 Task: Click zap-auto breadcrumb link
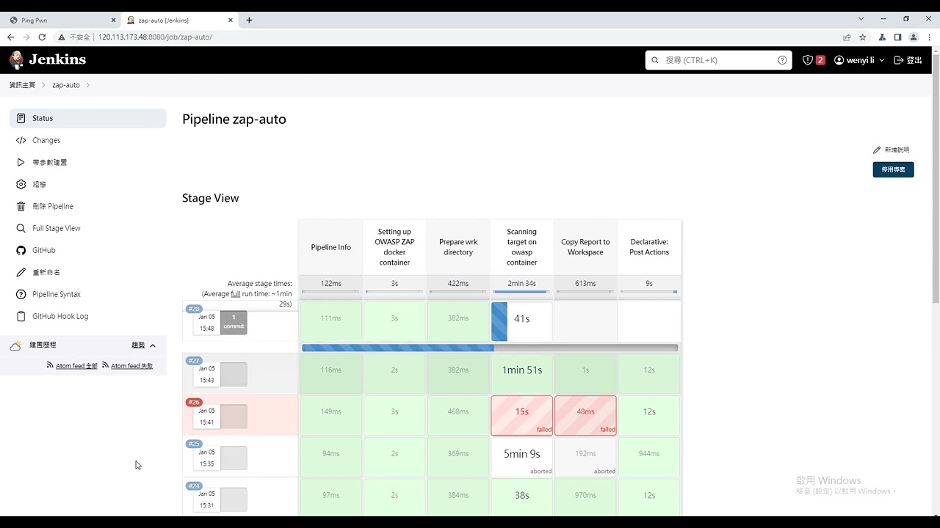pyautogui.click(x=66, y=85)
